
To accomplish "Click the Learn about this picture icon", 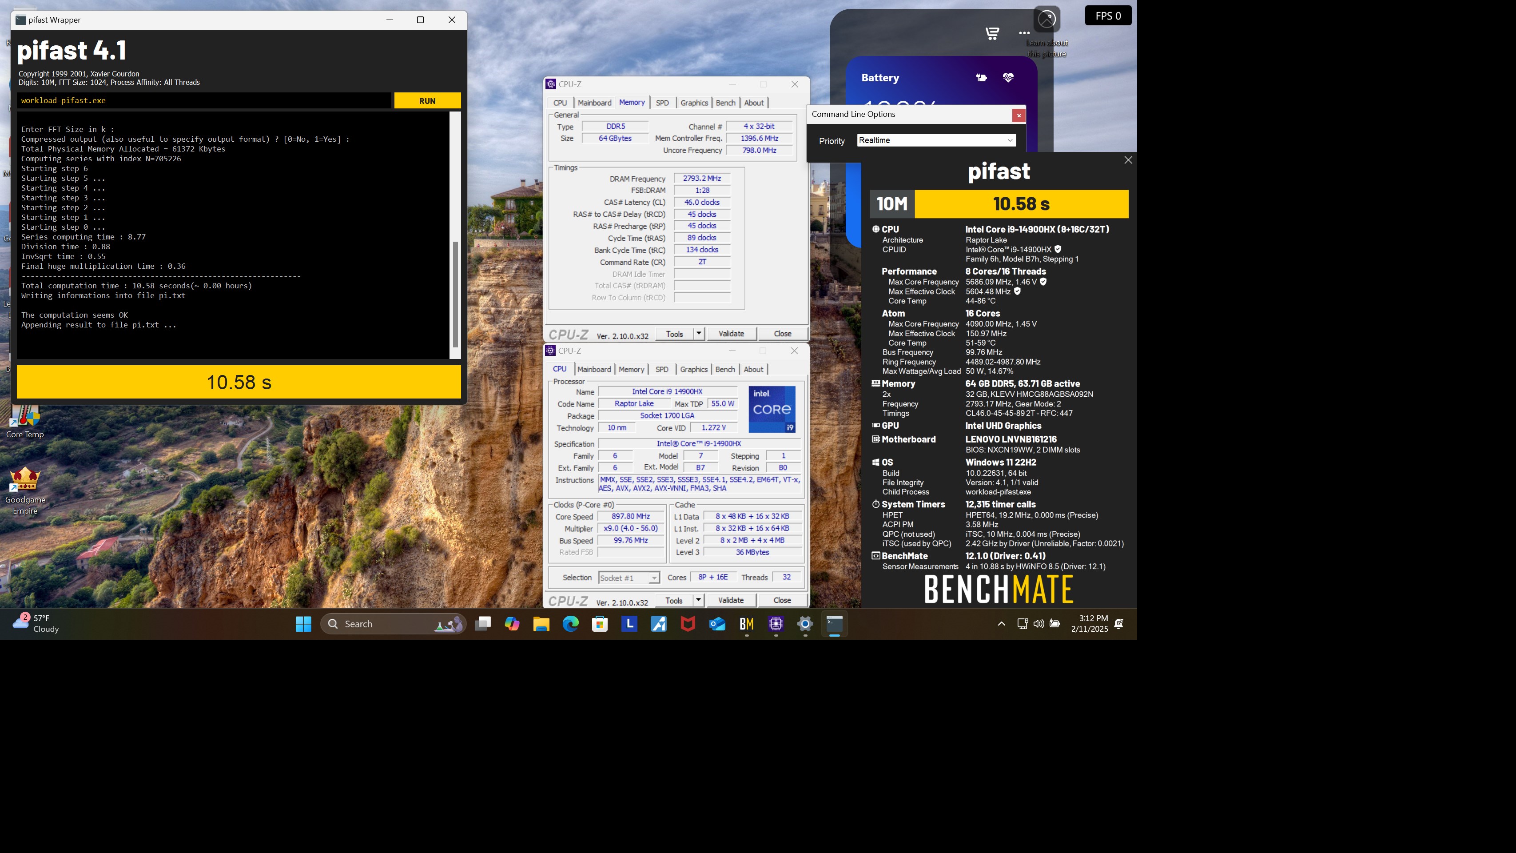I will pos(1046,20).
